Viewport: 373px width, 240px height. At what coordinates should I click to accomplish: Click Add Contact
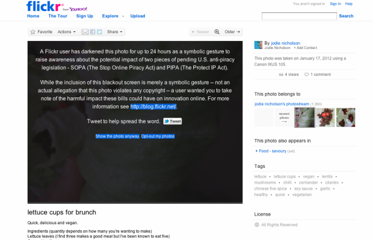click(305, 48)
